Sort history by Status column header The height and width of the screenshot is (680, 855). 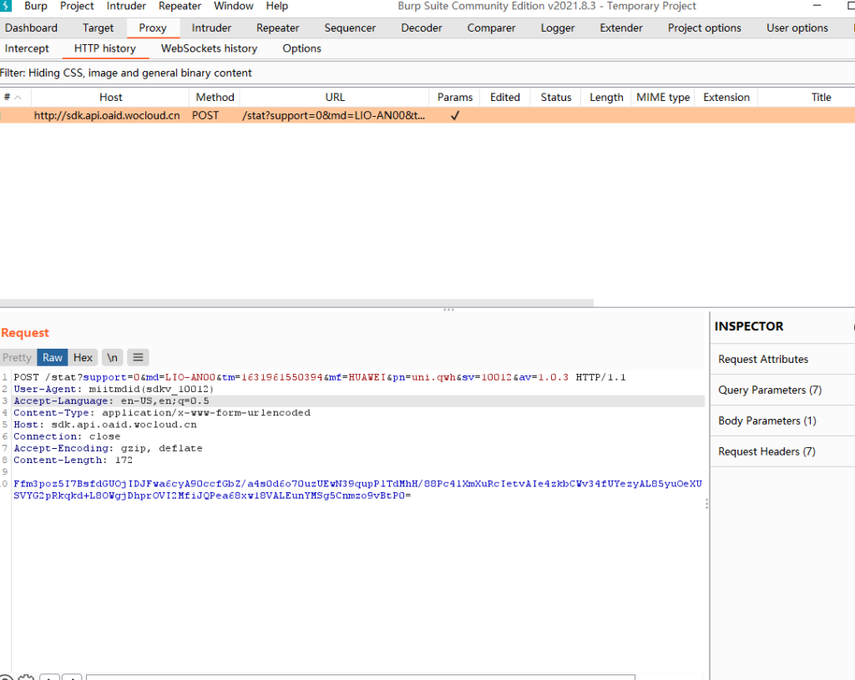point(555,98)
